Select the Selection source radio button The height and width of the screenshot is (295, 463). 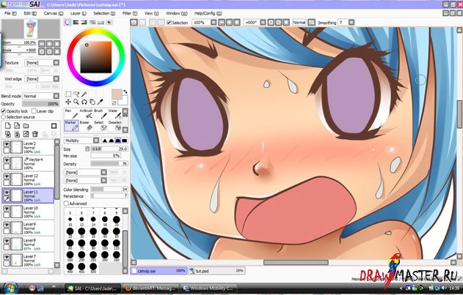pos(4,117)
